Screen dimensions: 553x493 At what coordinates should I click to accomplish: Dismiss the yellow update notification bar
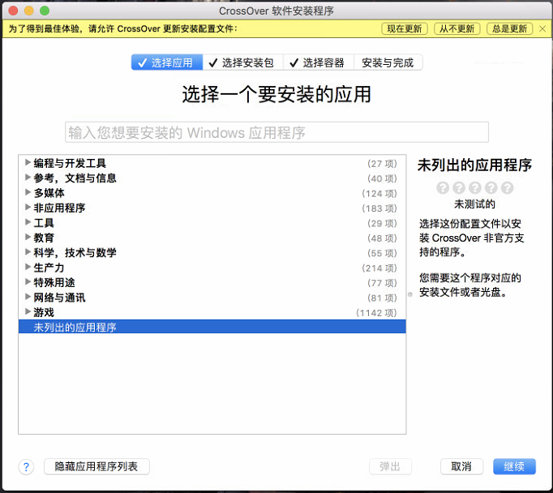(542, 29)
